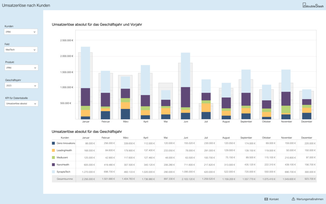Viewport: 326px width, 204px height.
Task: Click the Kontakt envelope icon
Action: point(266,199)
